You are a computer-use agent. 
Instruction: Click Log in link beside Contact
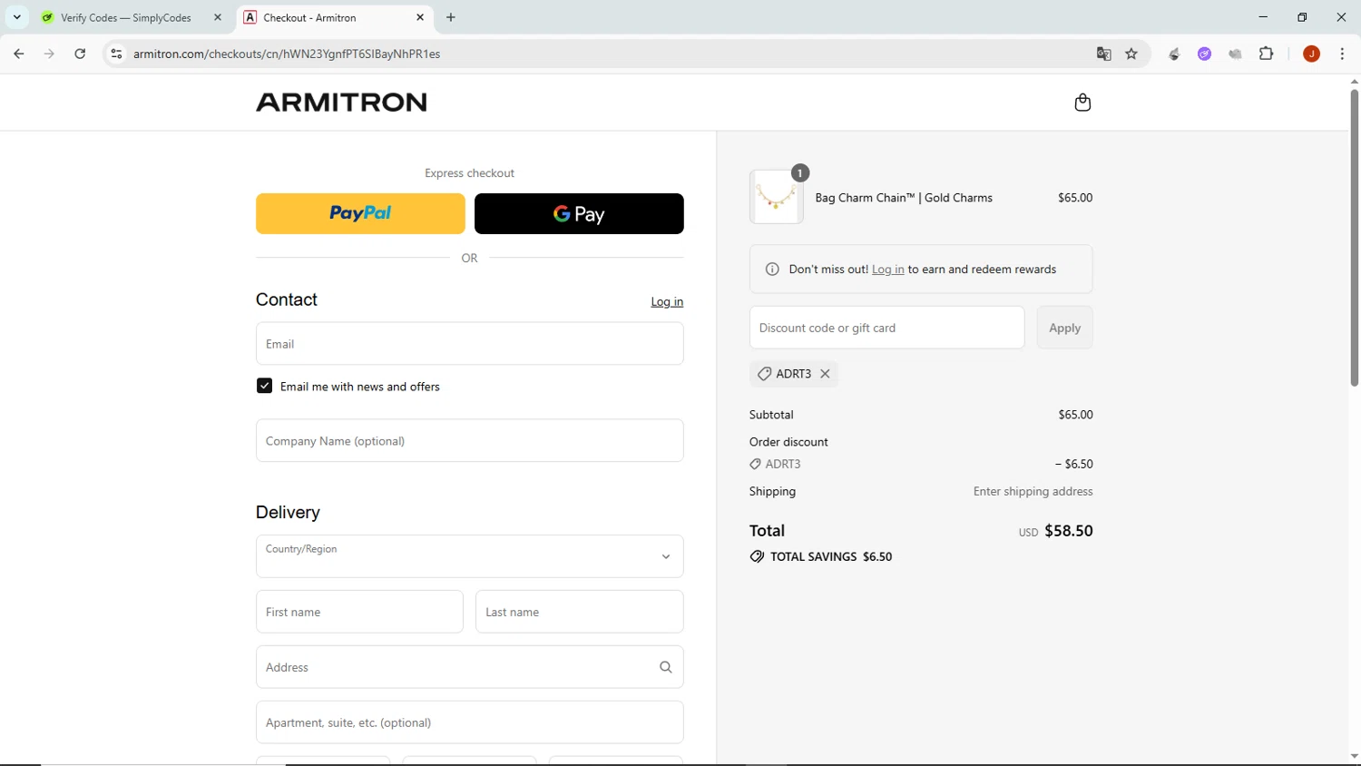[667, 302]
